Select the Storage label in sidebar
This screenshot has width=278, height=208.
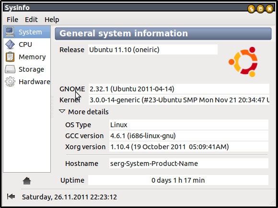coord(31,69)
